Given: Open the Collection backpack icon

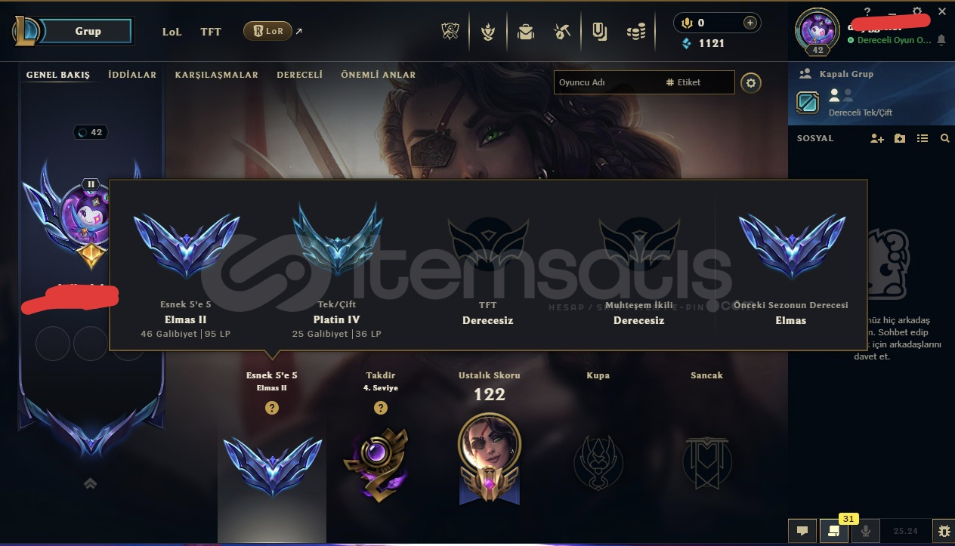Looking at the screenshot, I should tap(526, 32).
